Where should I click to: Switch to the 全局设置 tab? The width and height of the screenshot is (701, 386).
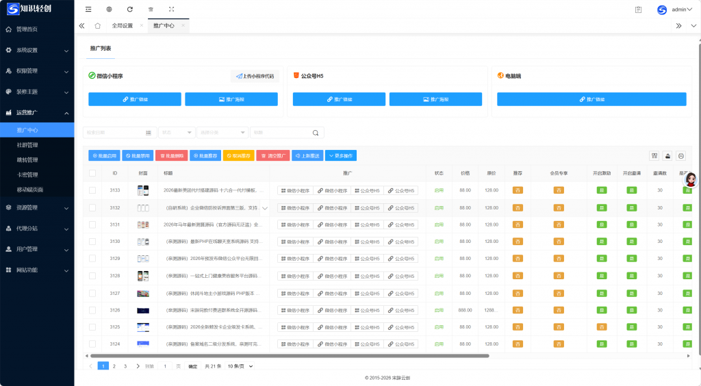[122, 25]
